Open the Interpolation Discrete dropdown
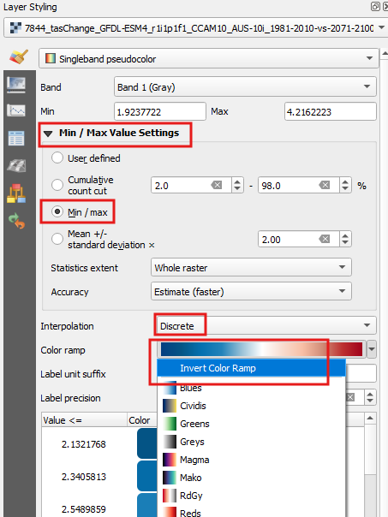The width and height of the screenshot is (388, 517). pos(266,326)
